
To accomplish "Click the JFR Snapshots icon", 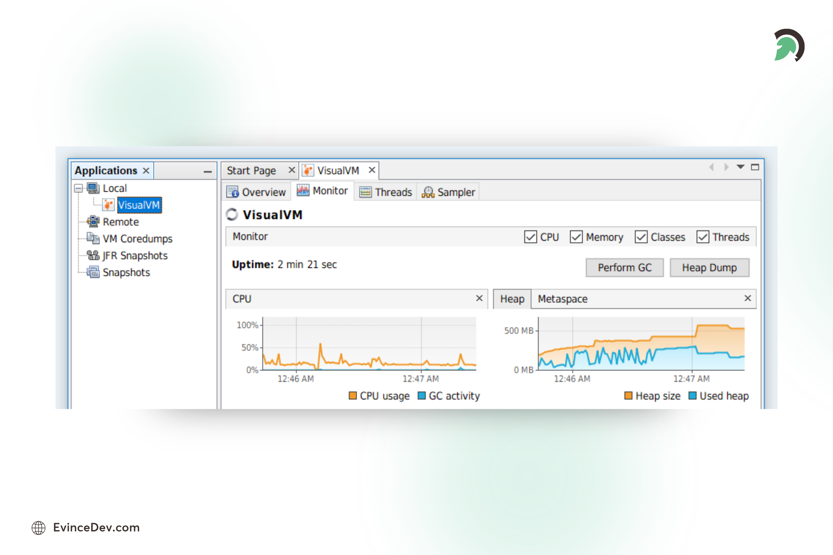I will (x=93, y=255).
